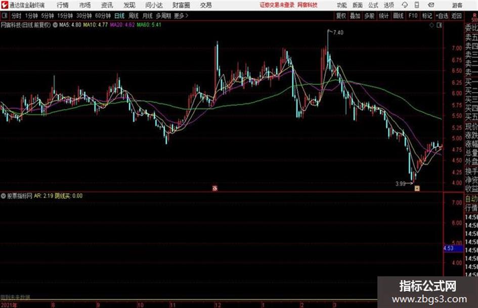Switch to 30分钟 period tab

[84, 16]
